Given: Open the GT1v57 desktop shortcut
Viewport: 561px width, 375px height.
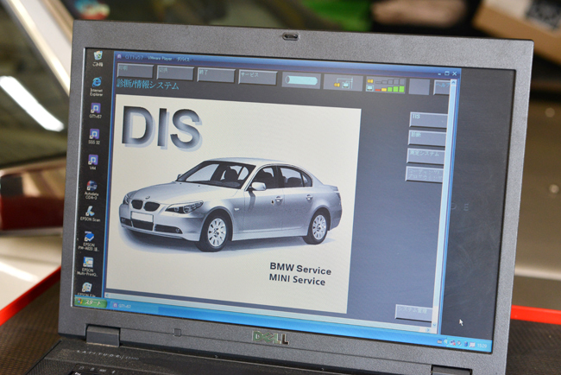Looking at the screenshot, I should tap(95, 111).
